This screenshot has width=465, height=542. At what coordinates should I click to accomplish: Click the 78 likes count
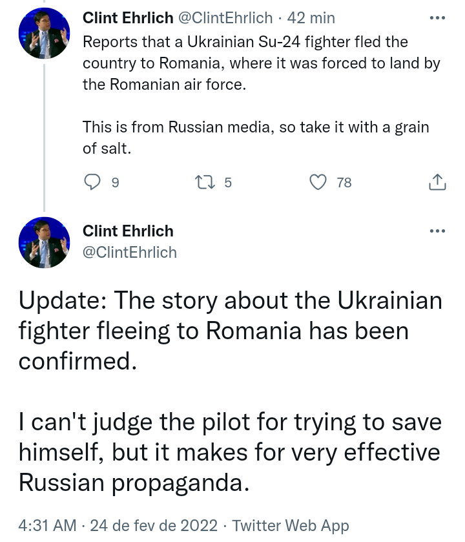click(x=344, y=183)
